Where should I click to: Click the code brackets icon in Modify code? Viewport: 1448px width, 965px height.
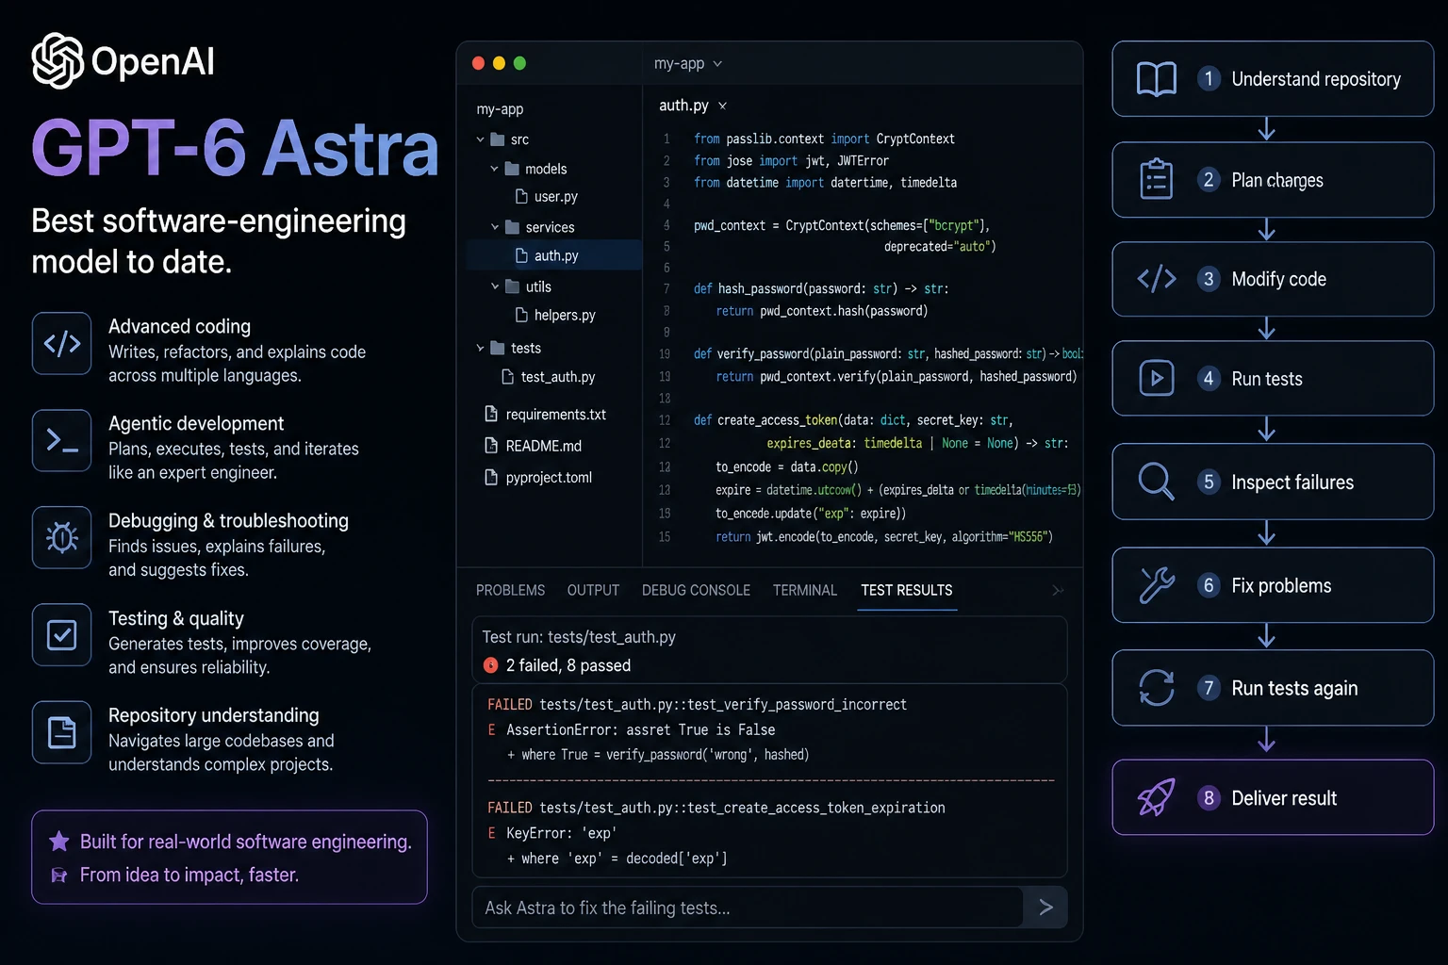point(1157,279)
